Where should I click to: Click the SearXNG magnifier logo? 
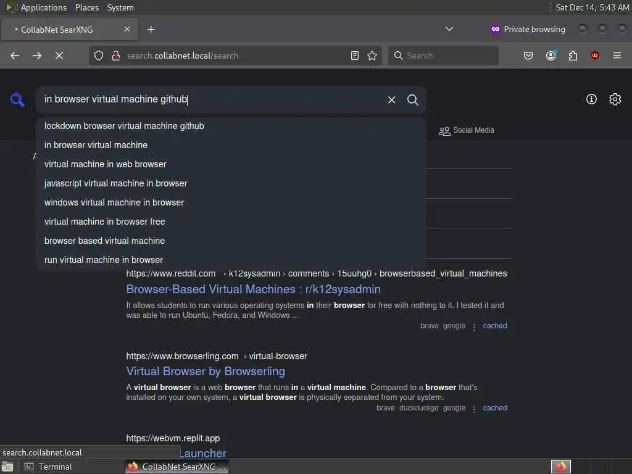(x=17, y=99)
